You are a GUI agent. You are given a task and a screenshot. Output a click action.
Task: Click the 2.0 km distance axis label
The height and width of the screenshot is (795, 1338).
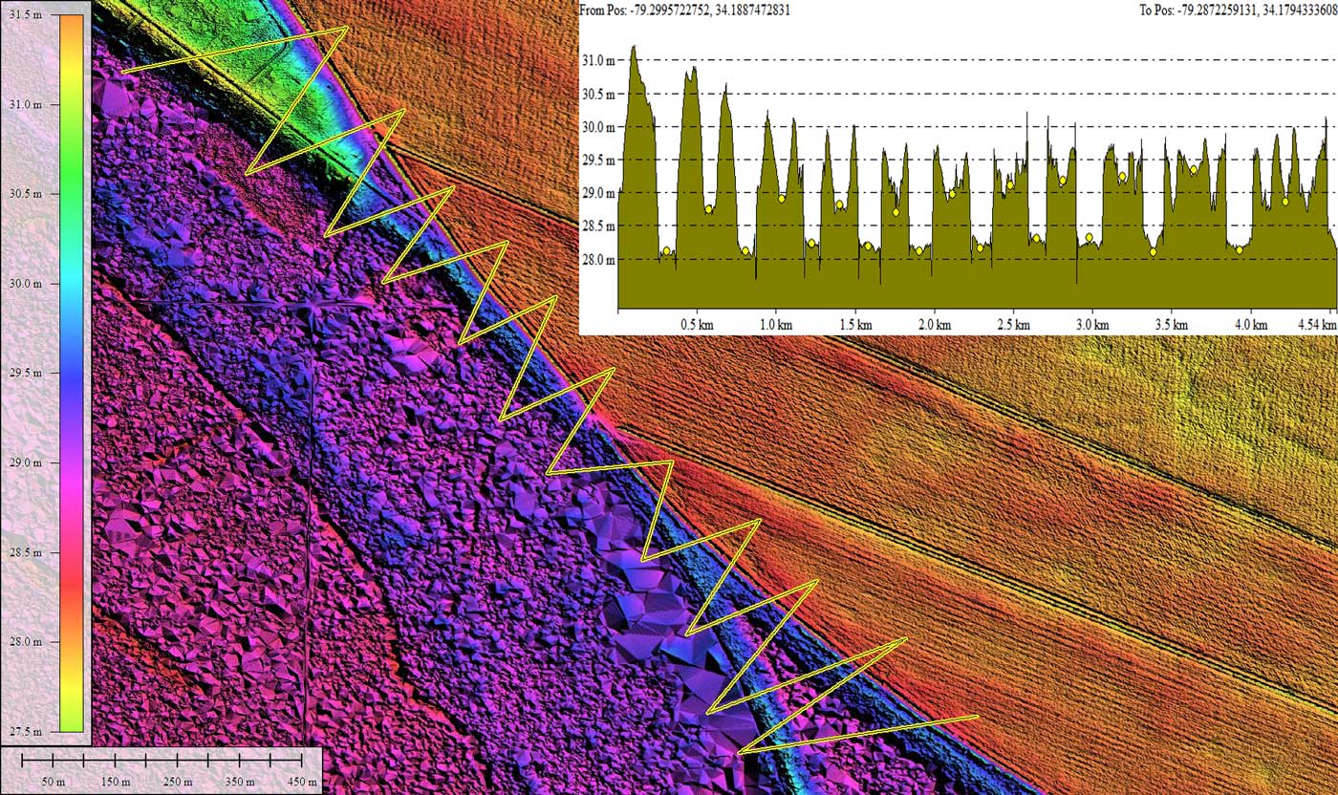click(x=934, y=325)
